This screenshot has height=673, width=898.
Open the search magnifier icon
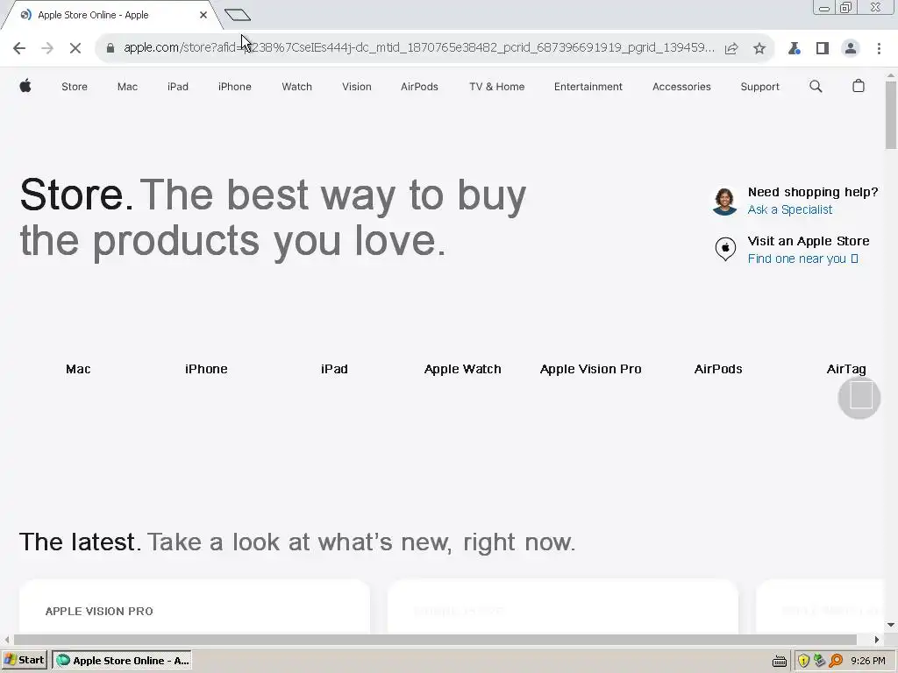(x=816, y=87)
